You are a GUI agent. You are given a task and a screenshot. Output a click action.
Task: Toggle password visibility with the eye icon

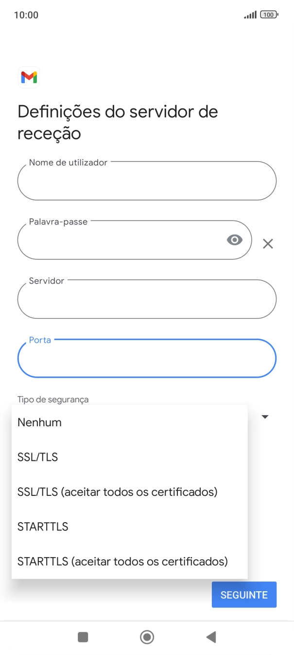point(235,240)
